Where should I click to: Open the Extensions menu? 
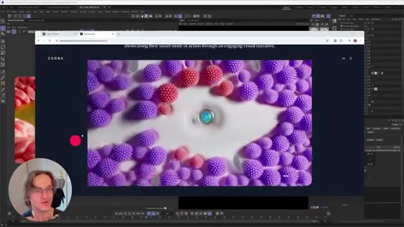(126, 11)
